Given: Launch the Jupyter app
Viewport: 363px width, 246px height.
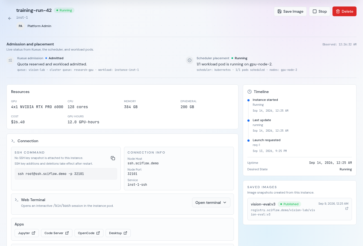Looking at the screenshot, I should point(27,233).
